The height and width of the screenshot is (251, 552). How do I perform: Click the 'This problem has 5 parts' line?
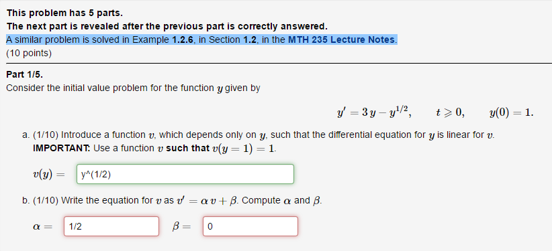64,13
